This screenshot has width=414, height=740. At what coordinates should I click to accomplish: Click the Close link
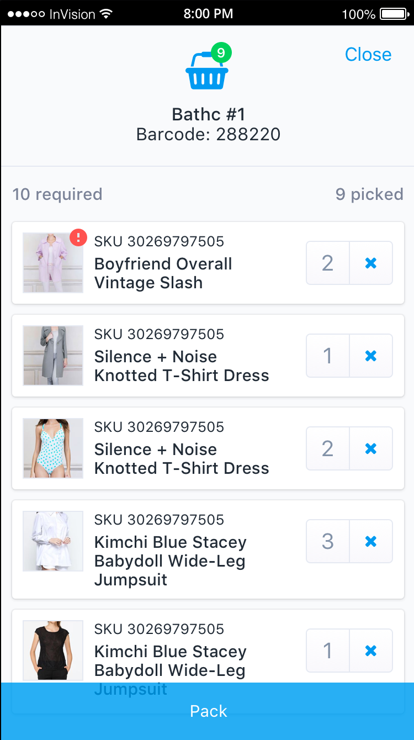tap(368, 54)
